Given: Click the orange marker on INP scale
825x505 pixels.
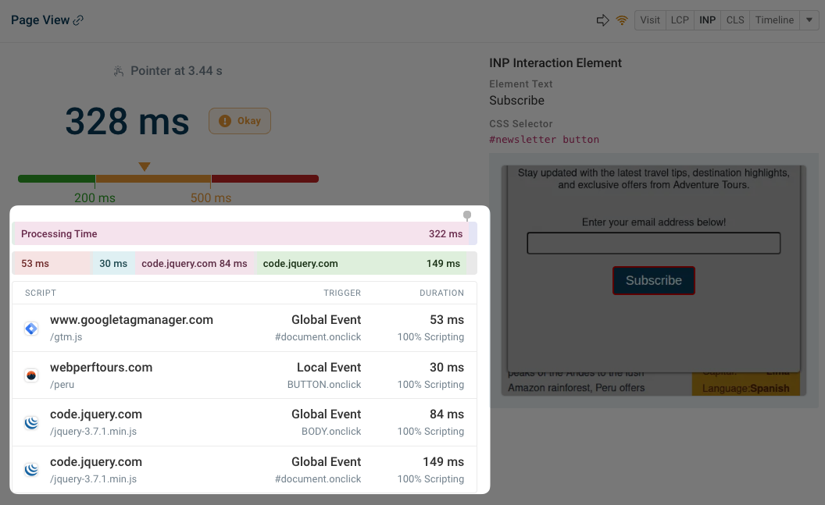Looking at the screenshot, I should (145, 166).
